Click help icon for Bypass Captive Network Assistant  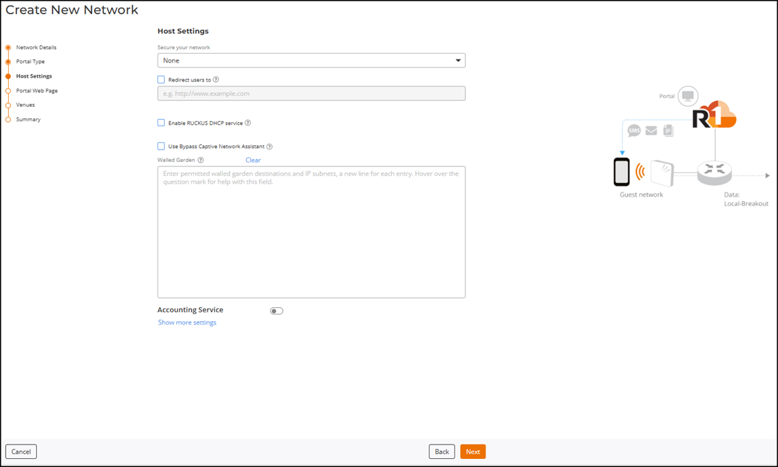pos(269,147)
